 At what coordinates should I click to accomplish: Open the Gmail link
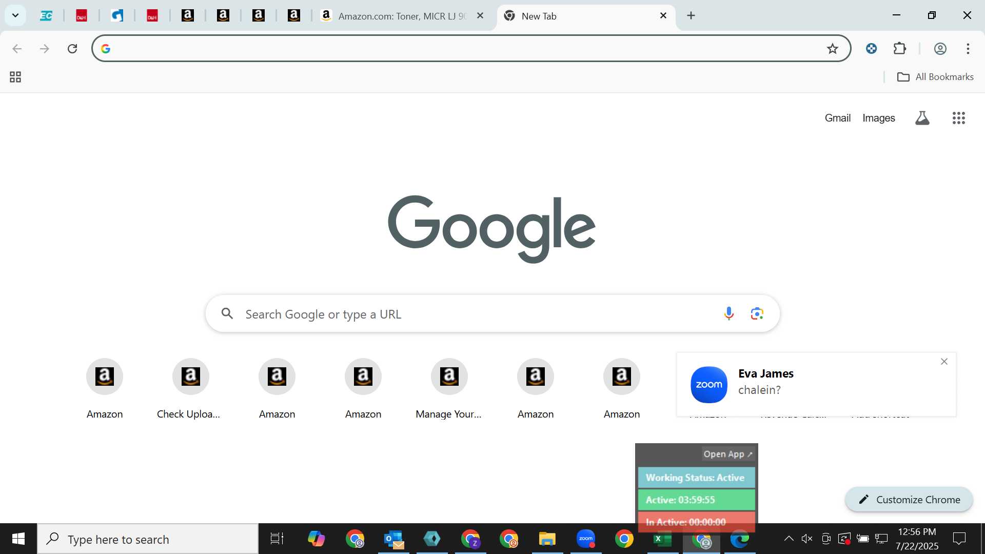(x=837, y=118)
